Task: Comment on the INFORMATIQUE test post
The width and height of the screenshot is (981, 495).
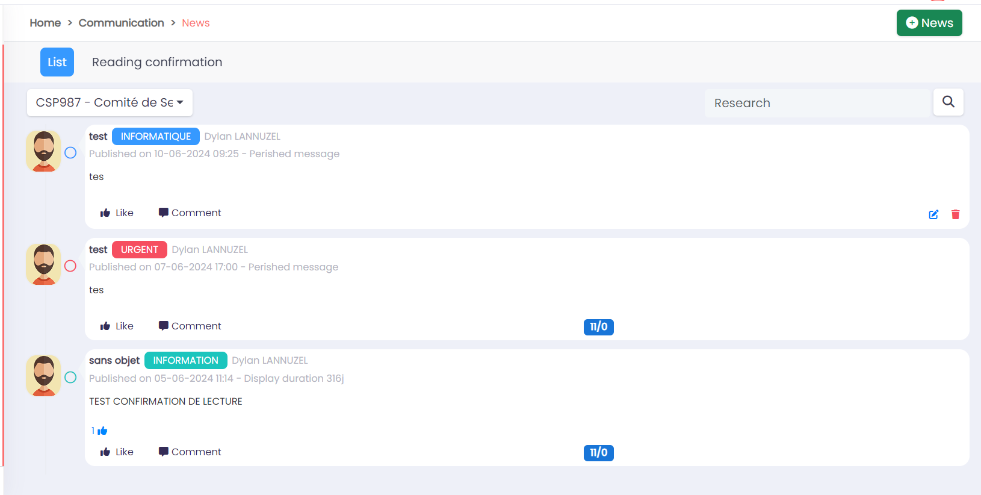Action: tap(190, 213)
